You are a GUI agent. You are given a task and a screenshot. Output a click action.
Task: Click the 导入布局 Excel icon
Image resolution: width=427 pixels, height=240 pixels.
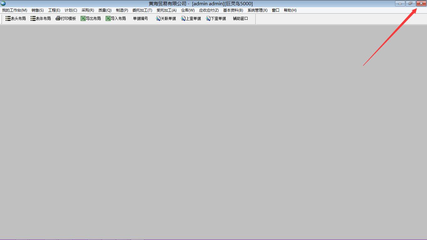(108, 18)
